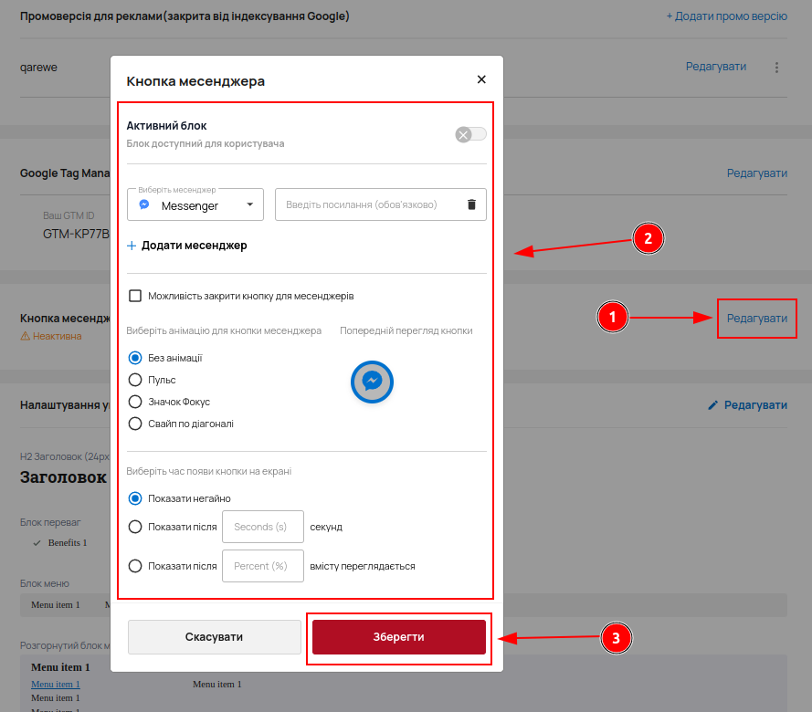Viewport: 812px width, 712px height.
Task: Click the Неактивна warning icon
Action: point(25,336)
